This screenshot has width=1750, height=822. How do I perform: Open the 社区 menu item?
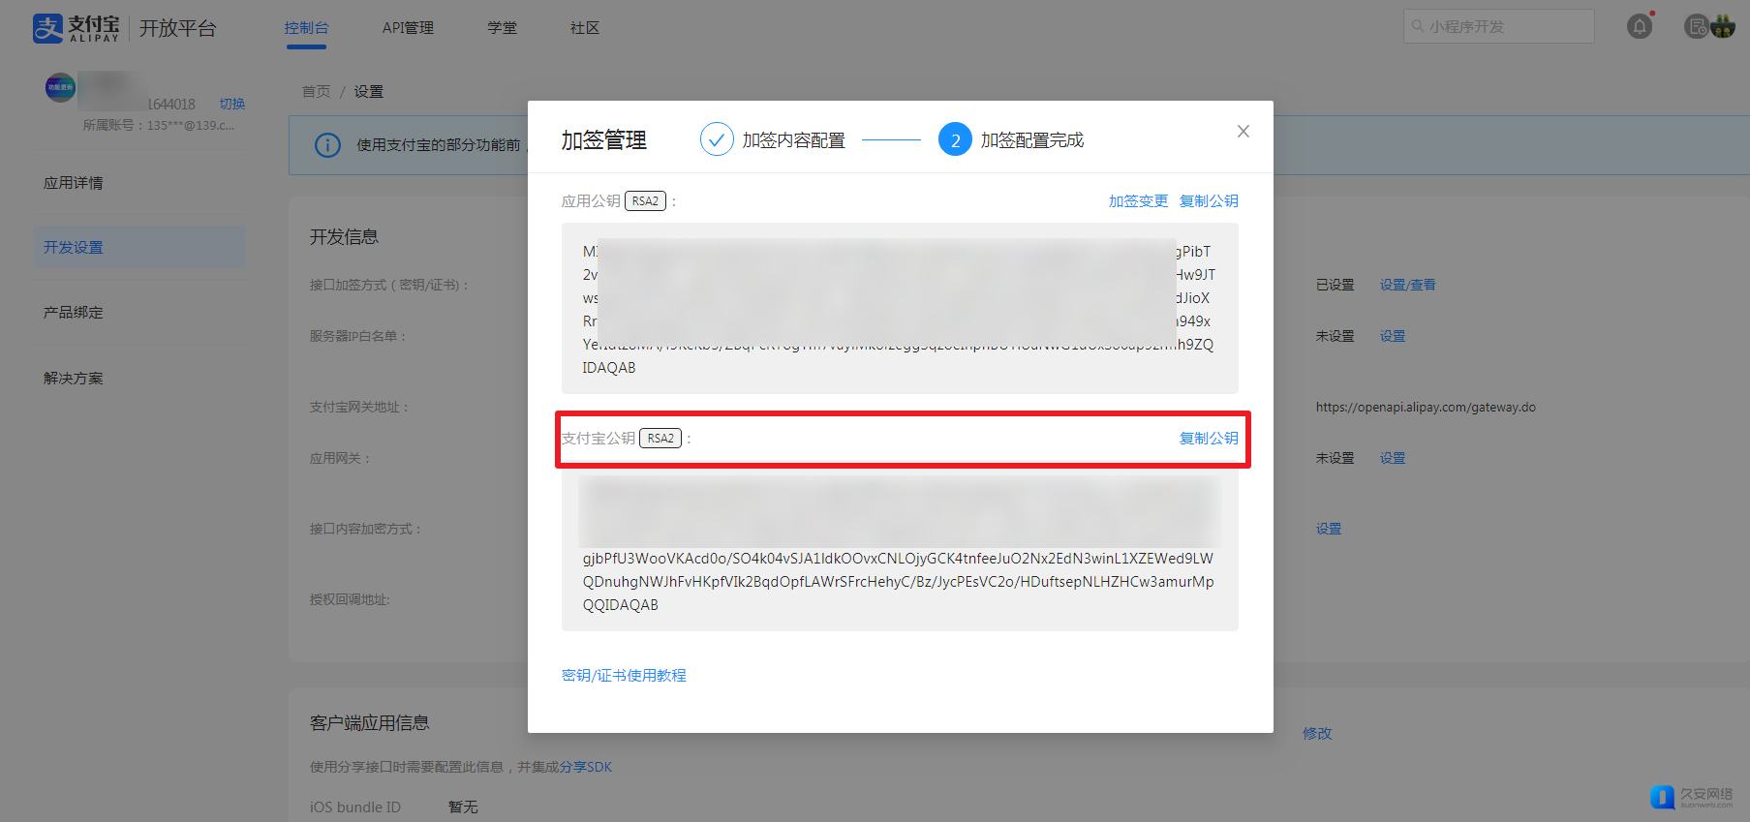584,28
